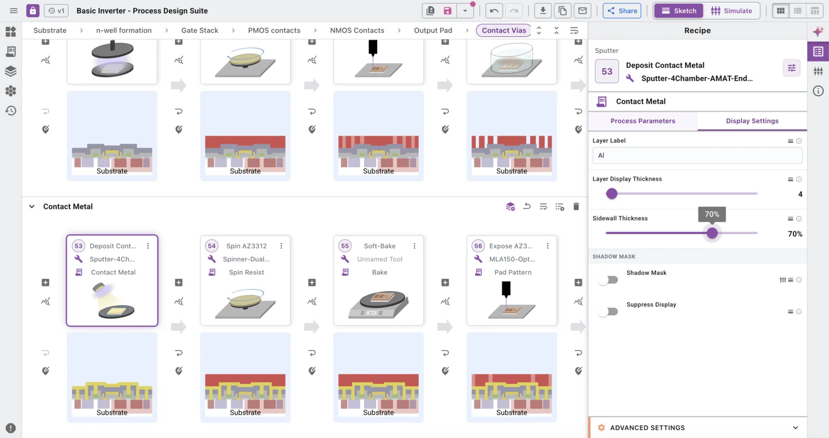Open the email envelope icon
Viewport: 829px width, 438px height.
[x=582, y=11]
